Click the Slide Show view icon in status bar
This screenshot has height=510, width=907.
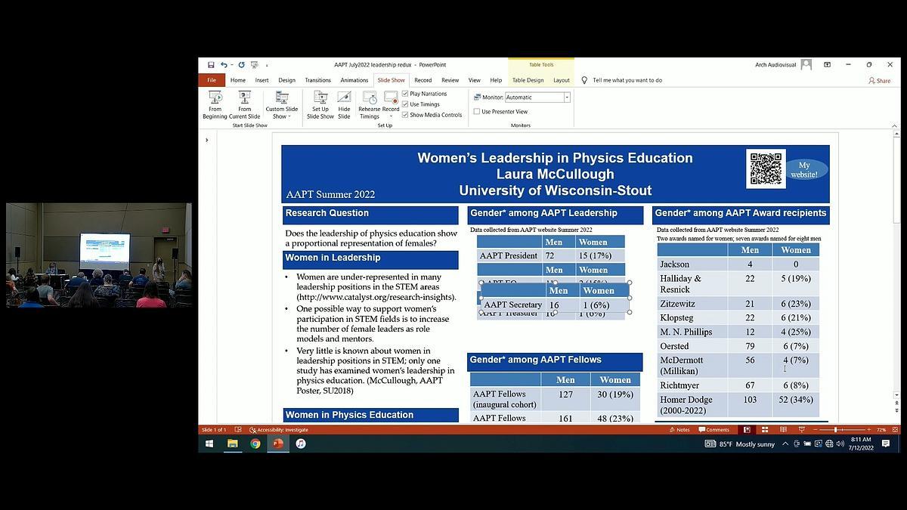[801, 430]
